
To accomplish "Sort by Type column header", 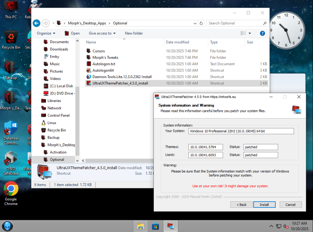I will 214,42.
